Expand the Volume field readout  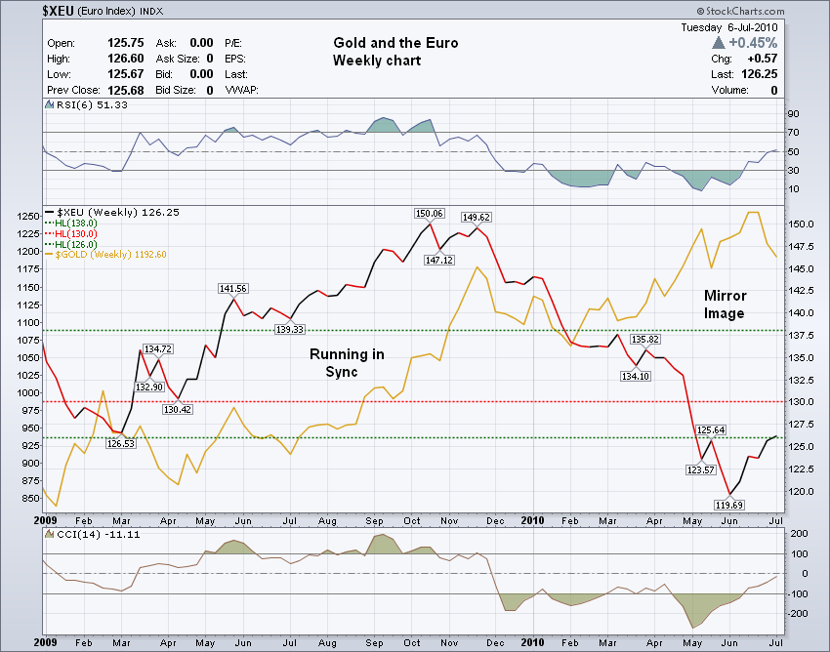(742, 89)
